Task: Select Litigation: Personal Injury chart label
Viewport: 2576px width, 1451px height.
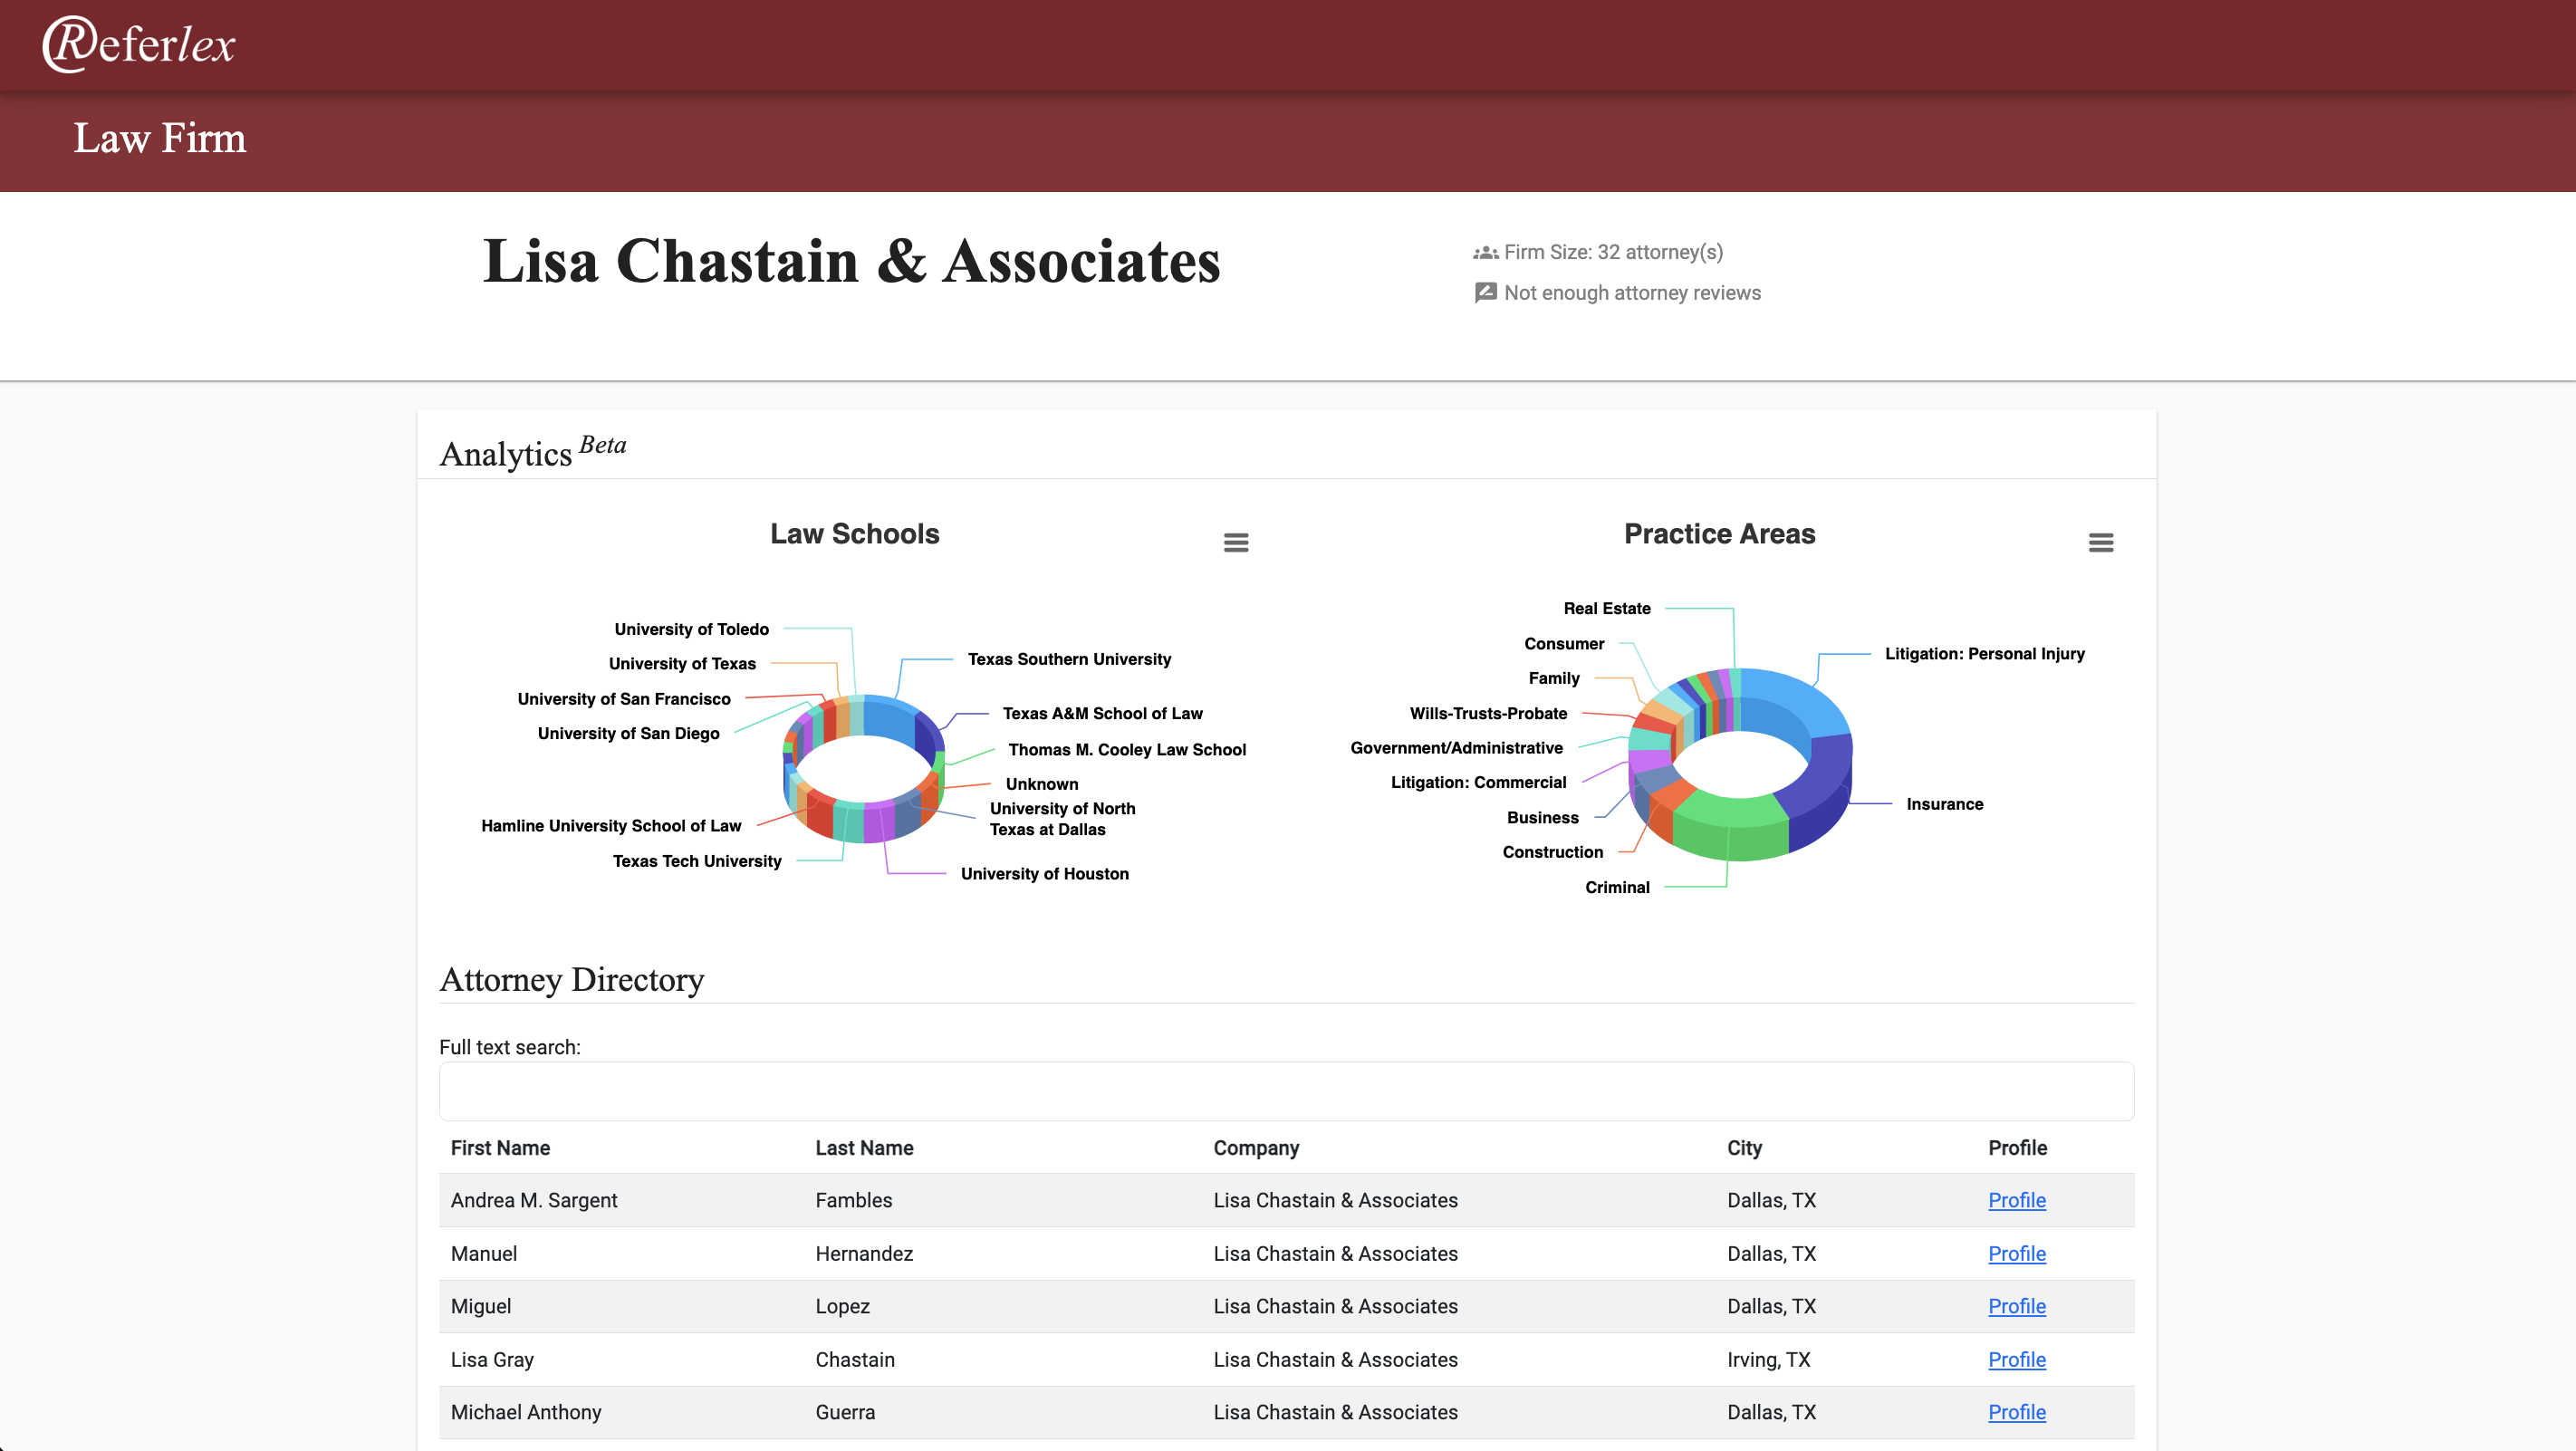Action: pos(1984,654)
